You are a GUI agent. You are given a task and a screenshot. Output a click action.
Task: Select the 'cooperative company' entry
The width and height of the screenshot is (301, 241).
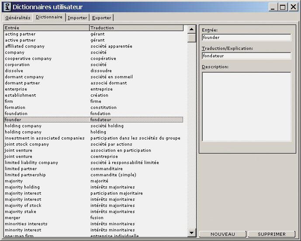[x=93, y=59]
